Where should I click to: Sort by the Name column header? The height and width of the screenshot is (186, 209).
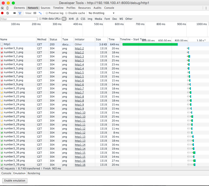18,39
